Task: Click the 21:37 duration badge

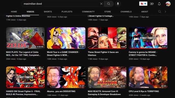Action: tap(82, 86)
